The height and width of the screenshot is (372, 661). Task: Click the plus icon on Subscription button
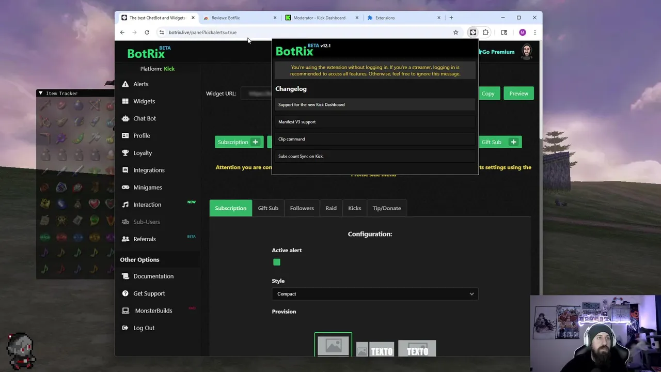255,142
